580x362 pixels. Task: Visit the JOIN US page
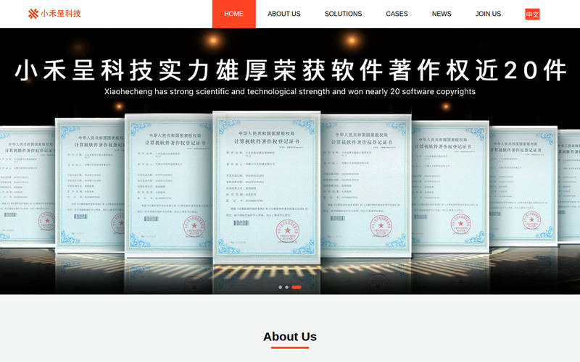(488, 14)
